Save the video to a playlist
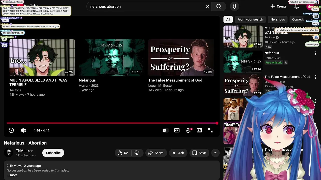The height and width of the screenshot is (180, 321). [x=199, y=153]
